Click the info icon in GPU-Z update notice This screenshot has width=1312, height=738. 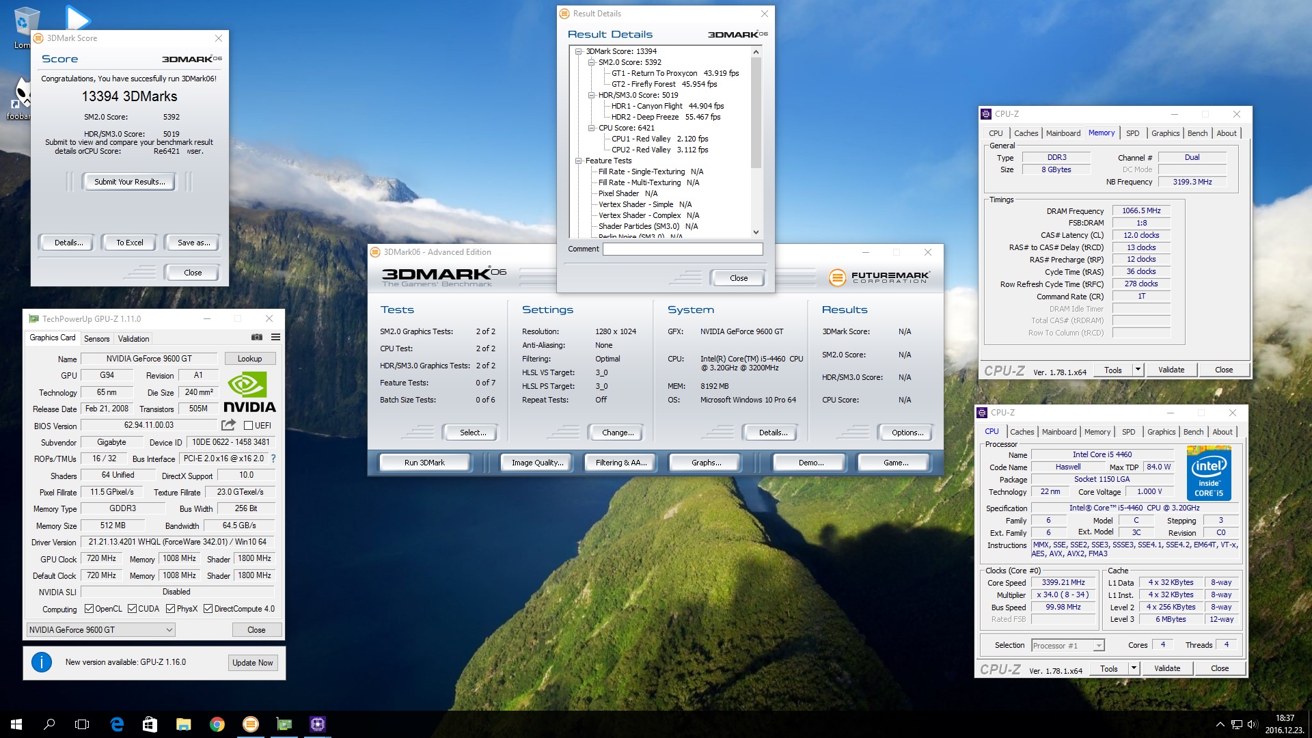coord(42,662)
